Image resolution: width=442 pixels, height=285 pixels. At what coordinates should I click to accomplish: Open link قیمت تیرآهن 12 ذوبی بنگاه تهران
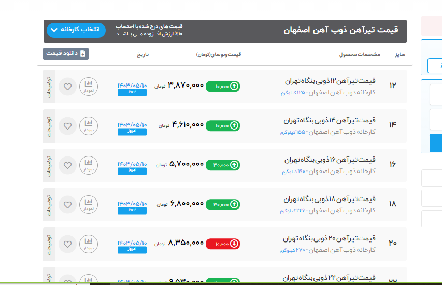pos(330,81)
